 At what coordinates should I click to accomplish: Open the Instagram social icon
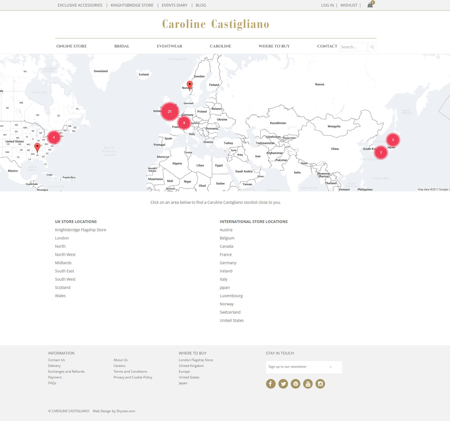point(320,384)
